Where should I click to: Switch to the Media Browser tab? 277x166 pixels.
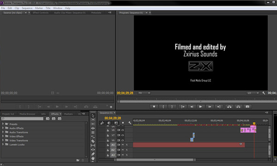[x=27, y=114]
